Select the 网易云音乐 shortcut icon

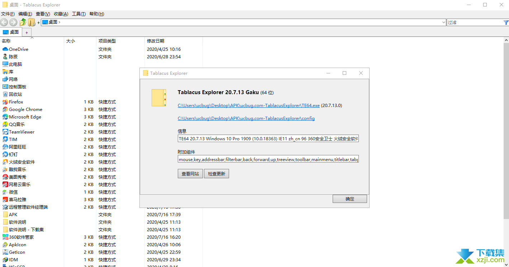coord(5,184)
